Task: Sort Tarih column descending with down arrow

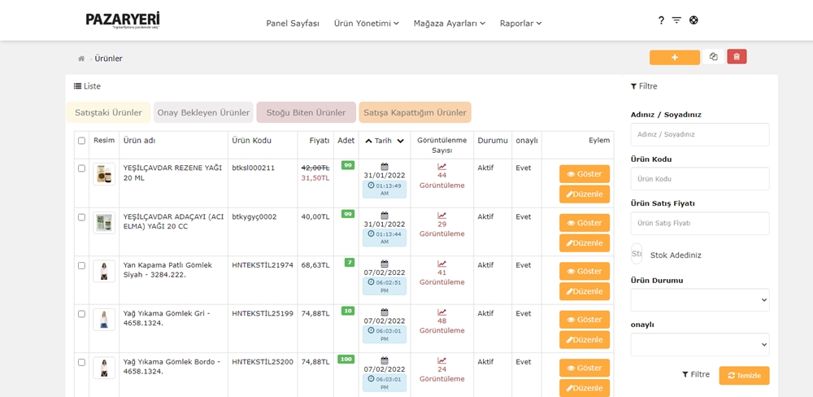Action: point(400,141)
